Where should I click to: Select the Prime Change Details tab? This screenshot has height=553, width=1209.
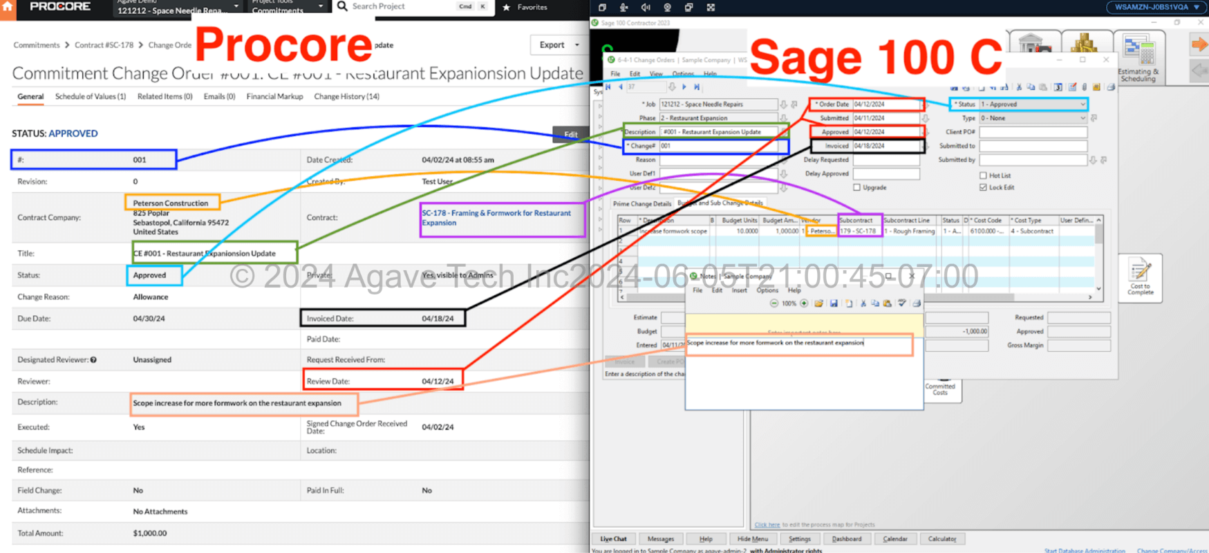click(642, 204)
